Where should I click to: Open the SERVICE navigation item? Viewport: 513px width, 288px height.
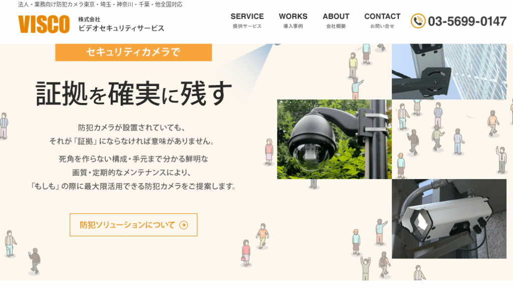click(247, 16)
